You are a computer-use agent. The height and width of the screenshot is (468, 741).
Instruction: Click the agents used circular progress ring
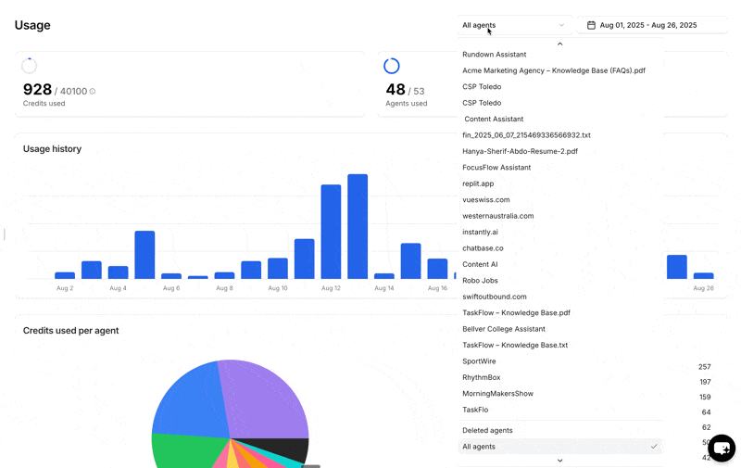coord(391,66)
